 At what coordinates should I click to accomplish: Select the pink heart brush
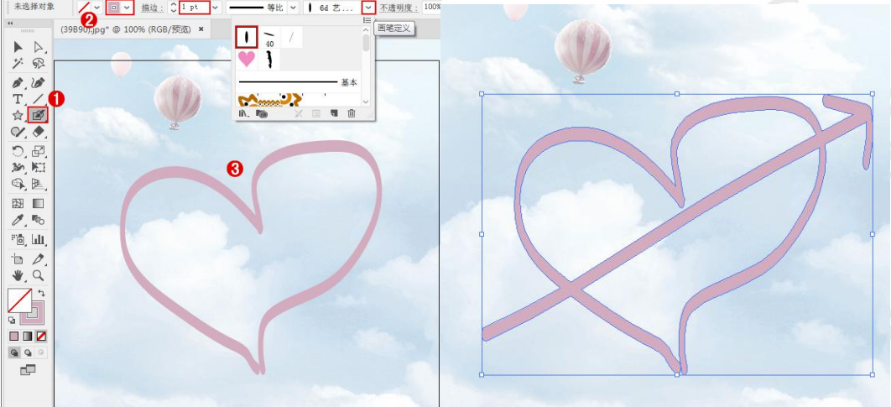point(247,59)
